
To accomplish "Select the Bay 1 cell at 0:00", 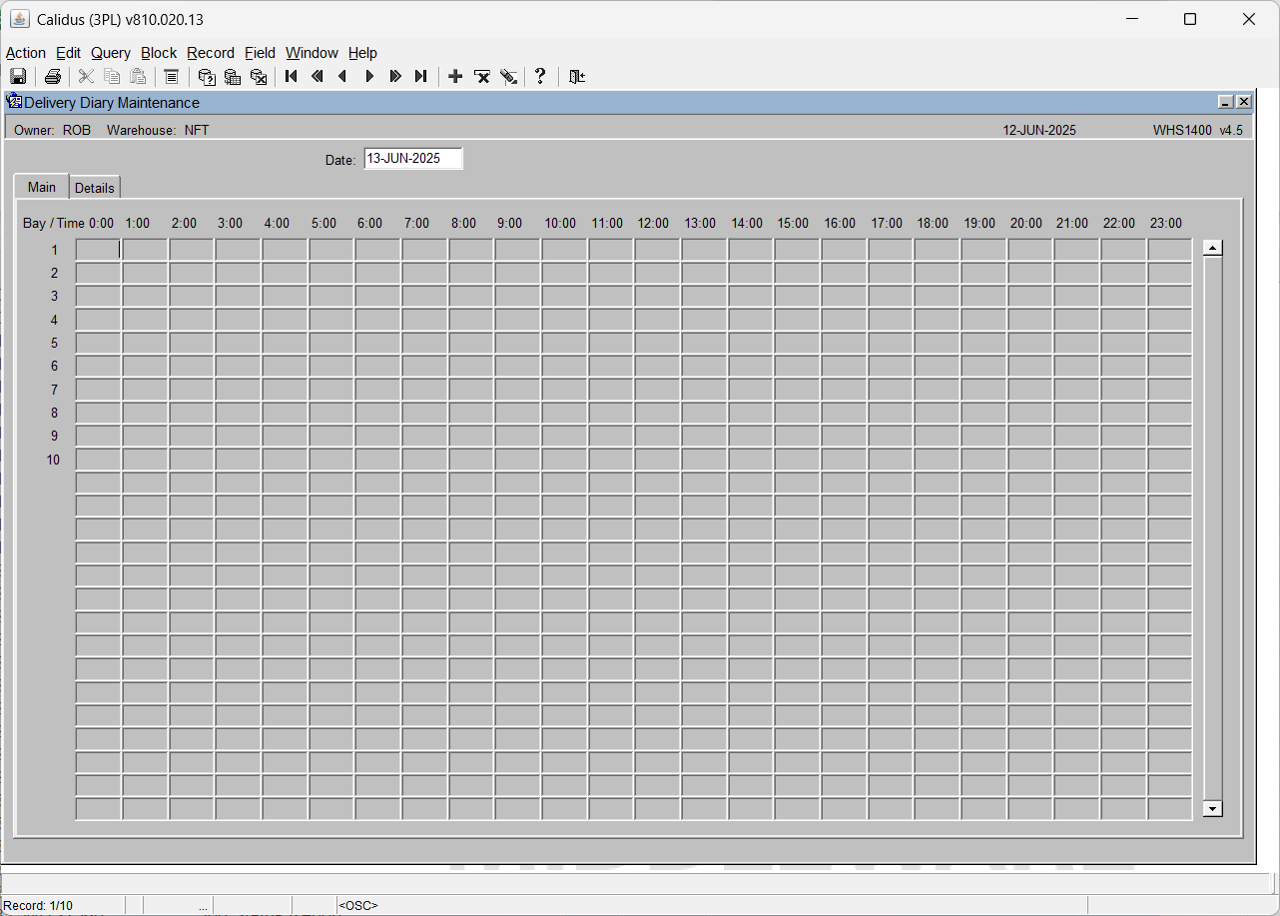I will 98,250.
